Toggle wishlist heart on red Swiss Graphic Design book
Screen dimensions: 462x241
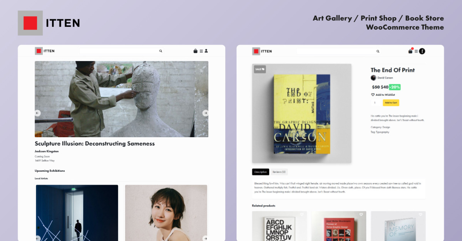[361, 214]
